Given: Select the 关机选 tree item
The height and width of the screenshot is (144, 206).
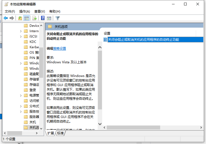Looking at the screenshot, I should tap(31, 127).
